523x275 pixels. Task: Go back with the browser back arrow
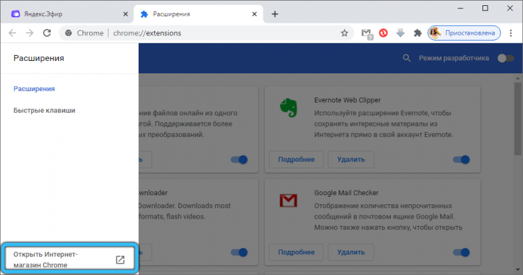[x=12, y=33]
